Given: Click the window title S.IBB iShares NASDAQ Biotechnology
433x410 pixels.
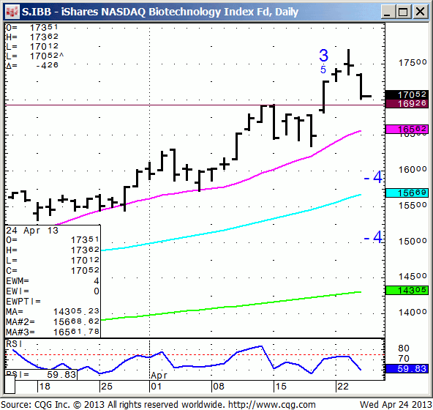Looking at the screenshot, I should (160, 12).
